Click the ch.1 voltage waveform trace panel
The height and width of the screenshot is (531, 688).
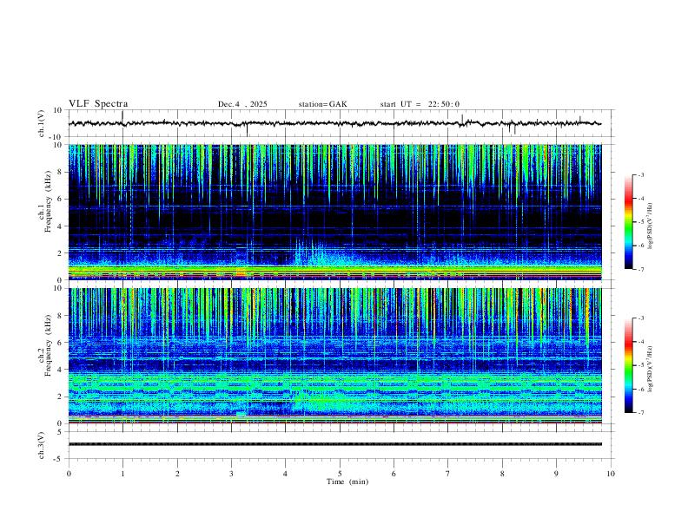(x=341, y=123)
